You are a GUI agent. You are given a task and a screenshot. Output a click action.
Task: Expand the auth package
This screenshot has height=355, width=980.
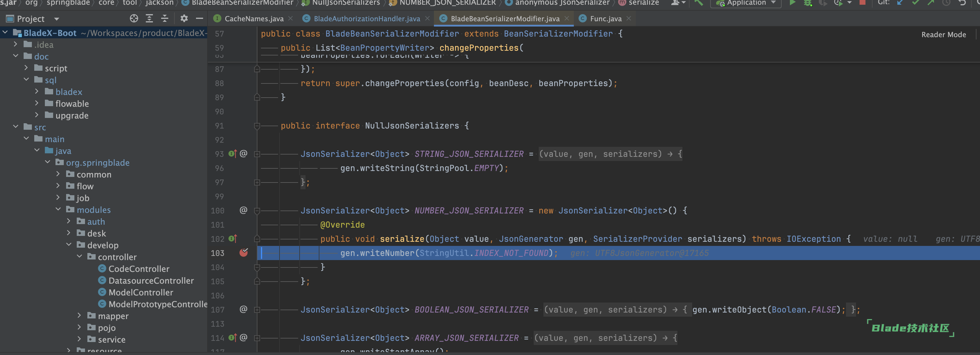tap(69, 221)
